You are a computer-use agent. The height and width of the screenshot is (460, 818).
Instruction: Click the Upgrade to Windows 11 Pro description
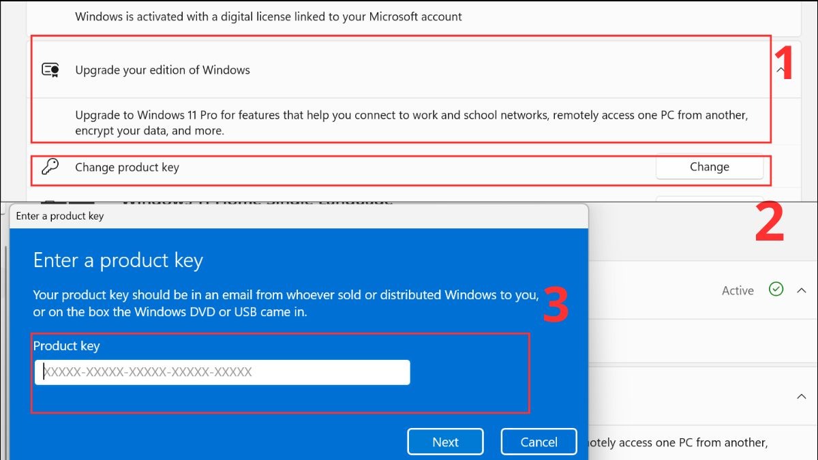coord(412,123)
